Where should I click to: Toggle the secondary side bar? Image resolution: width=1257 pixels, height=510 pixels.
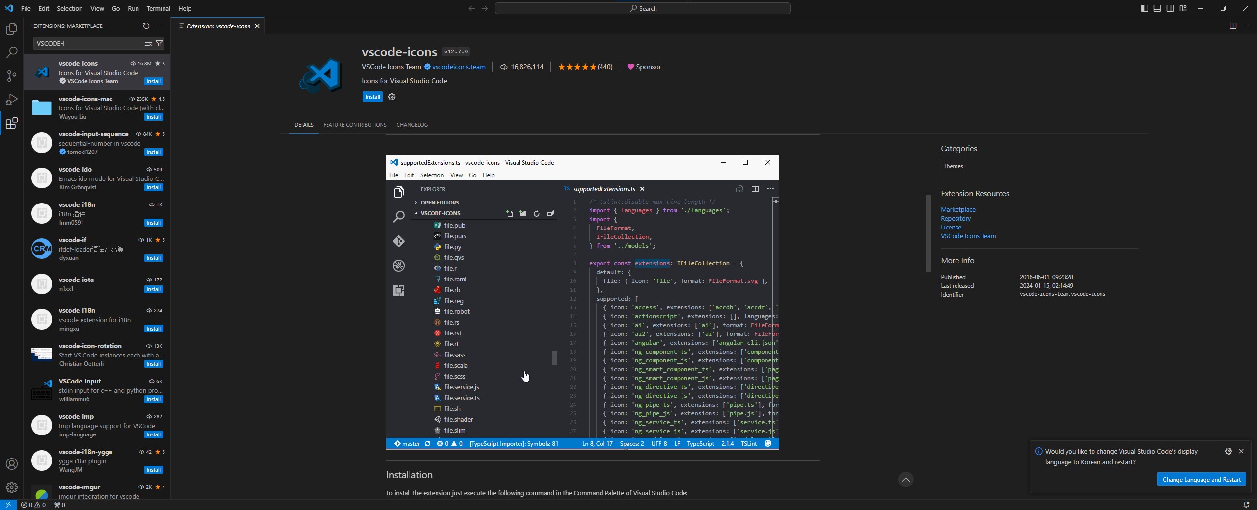coord(1170,8)
